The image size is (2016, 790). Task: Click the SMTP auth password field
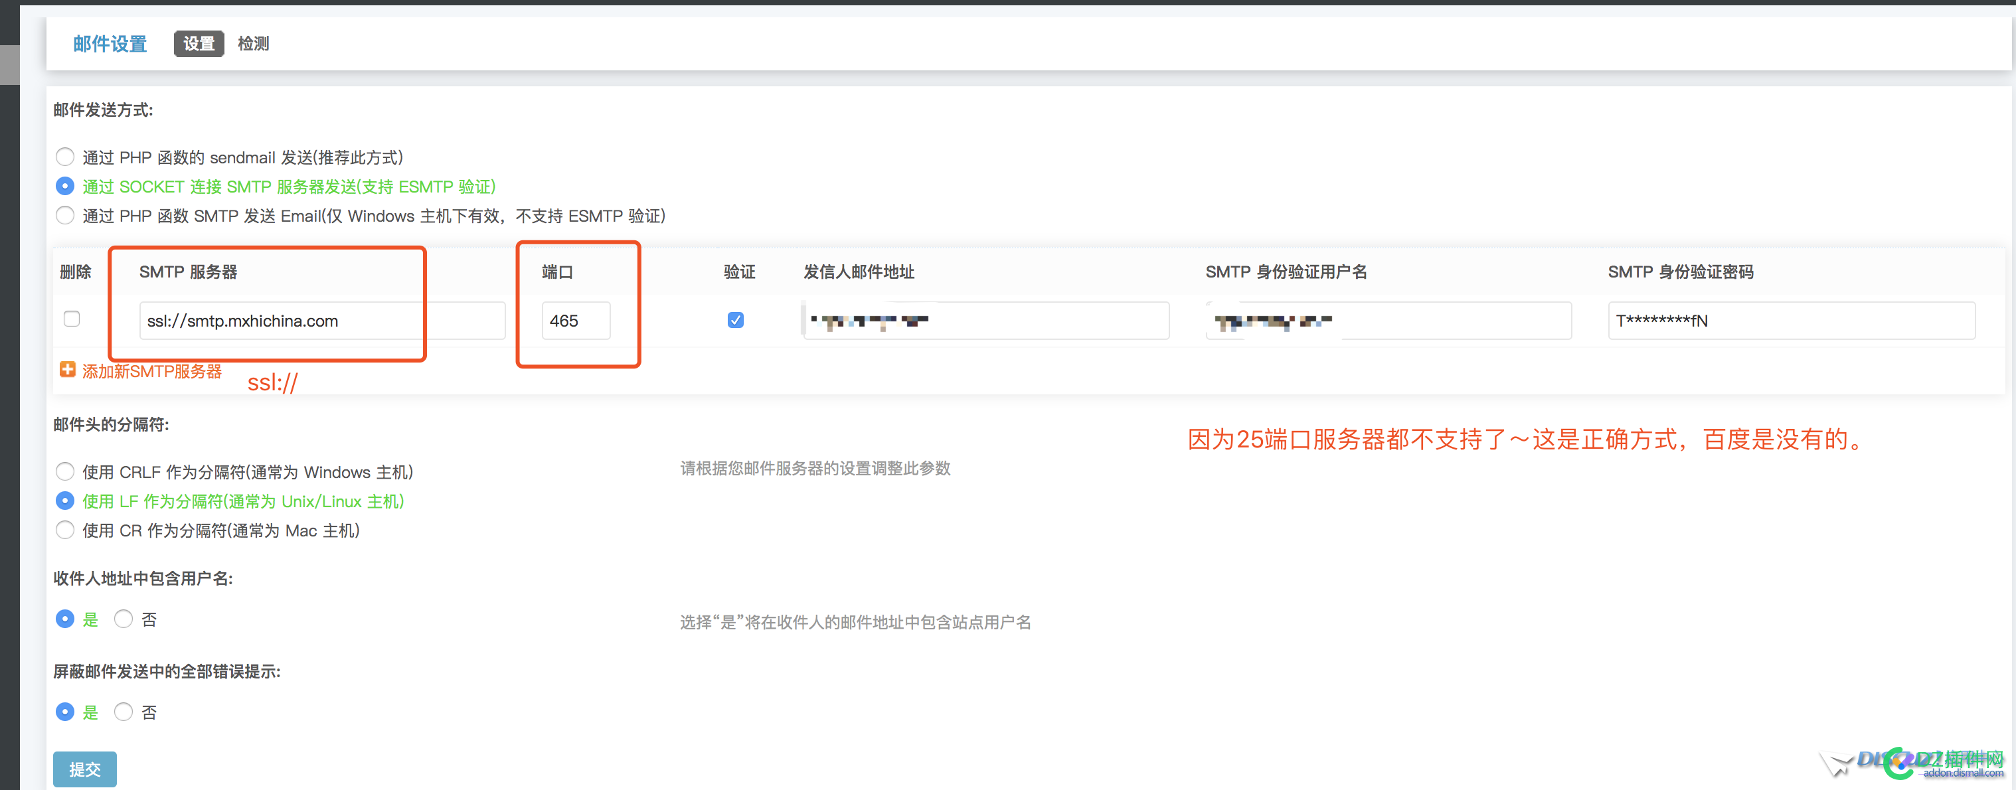tap(1792, 321)
